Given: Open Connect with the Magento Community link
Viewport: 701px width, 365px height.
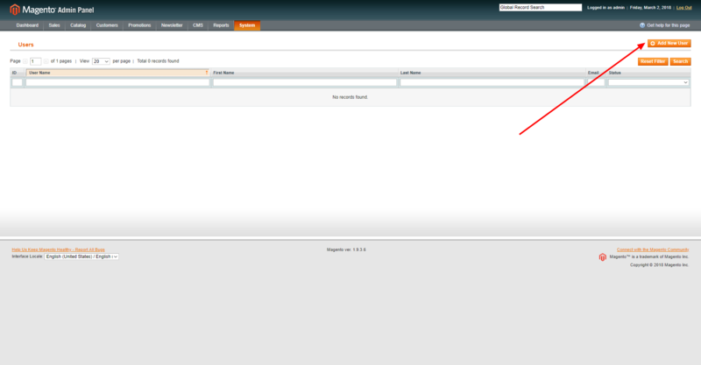Looking at the screenshot, I should 653,249.
